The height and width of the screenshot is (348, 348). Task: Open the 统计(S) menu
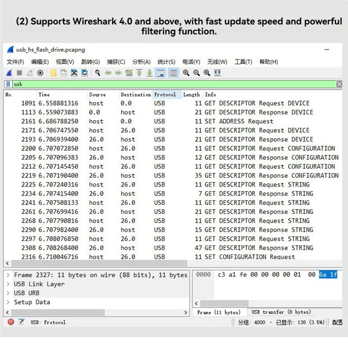(x=166, y=62)
